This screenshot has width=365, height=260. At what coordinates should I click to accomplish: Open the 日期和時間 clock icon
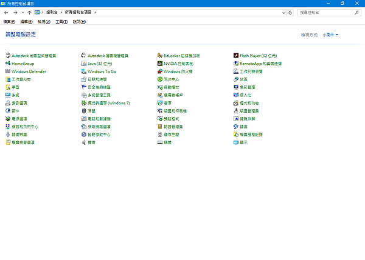point(84,79)
